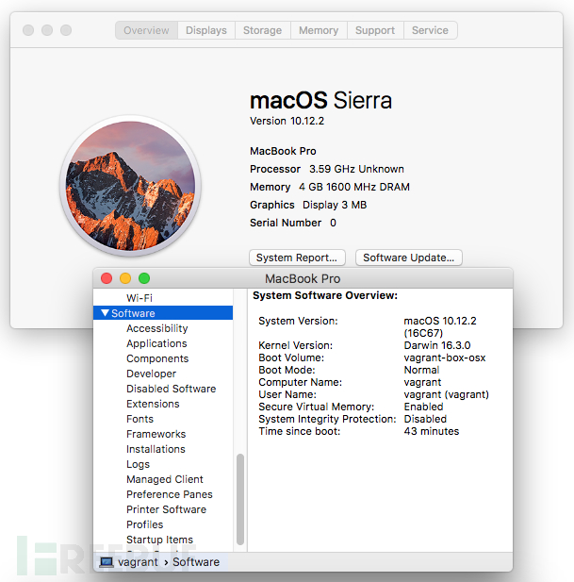
Task: Select Disabled Software in the sidebar
Action: click(172, 389)
